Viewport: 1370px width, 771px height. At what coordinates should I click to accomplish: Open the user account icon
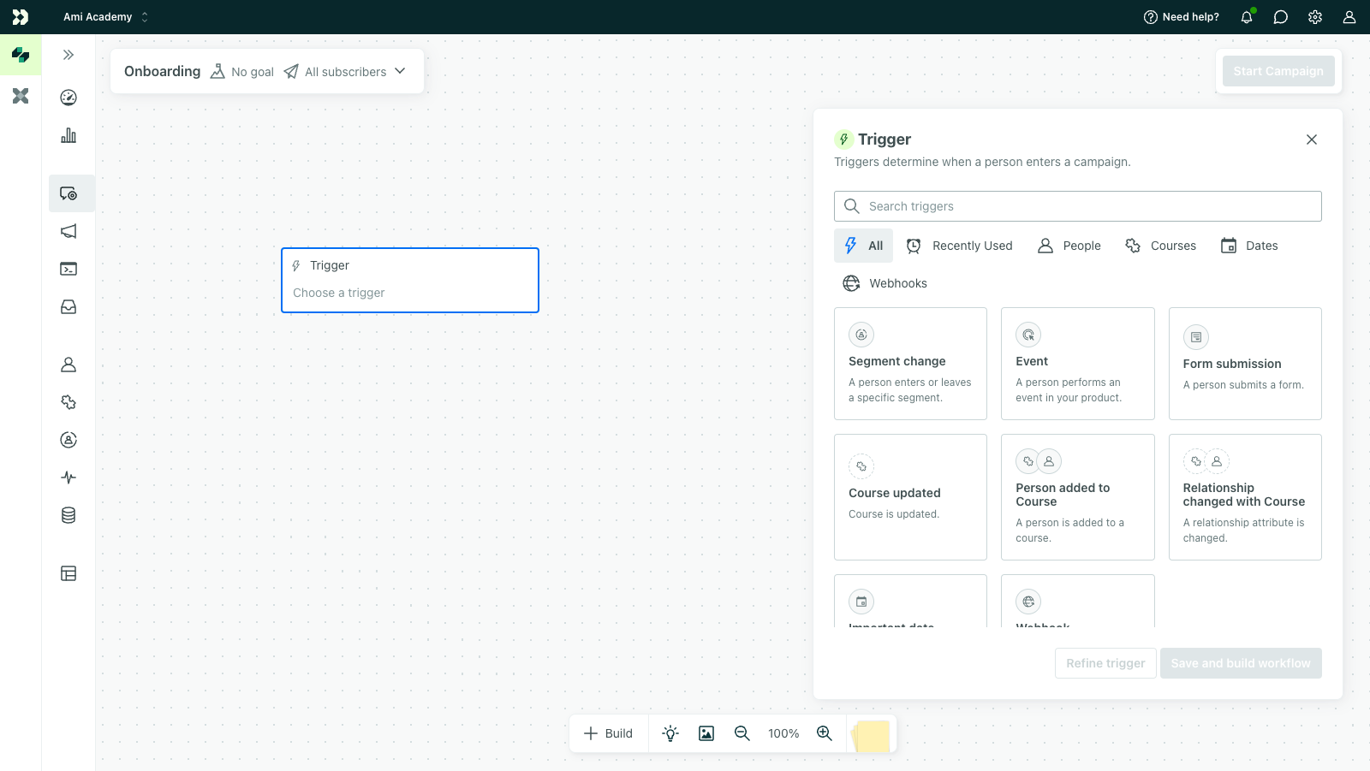coord(1349,17)
